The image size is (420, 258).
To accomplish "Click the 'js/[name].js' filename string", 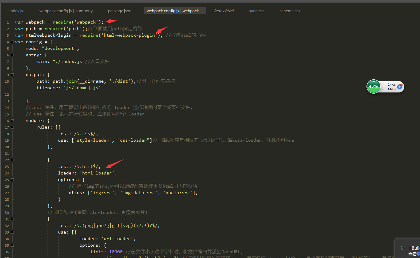I will tap(82, 88).
